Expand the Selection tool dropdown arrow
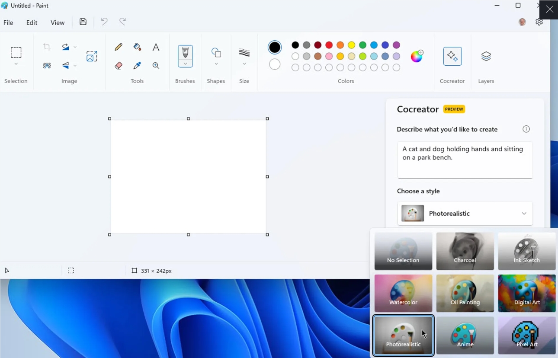Viewport: 558px width, 358px height. point(16,64)
